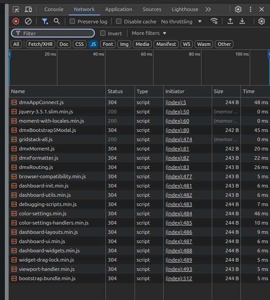Viewport: 270px width, 300px height.
Task: Enable the Preserve log checkbox
Action: (72, 22)
